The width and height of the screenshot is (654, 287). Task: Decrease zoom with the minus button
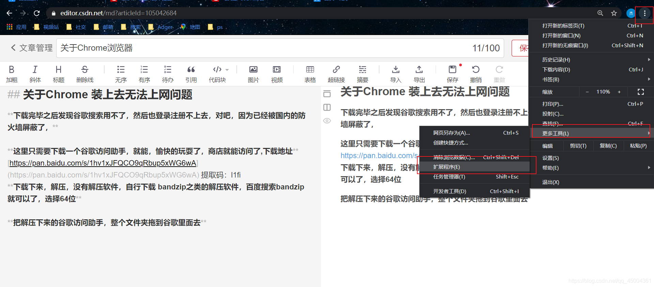[x=587, y=92]
